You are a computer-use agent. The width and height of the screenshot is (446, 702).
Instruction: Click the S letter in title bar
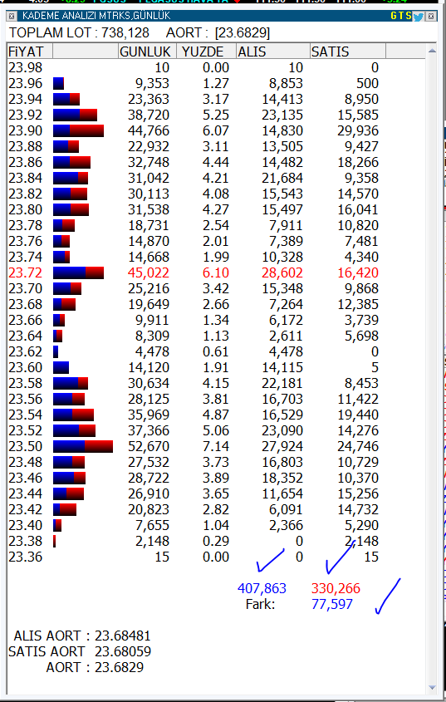pyautogui.click(x=408, y=16)
